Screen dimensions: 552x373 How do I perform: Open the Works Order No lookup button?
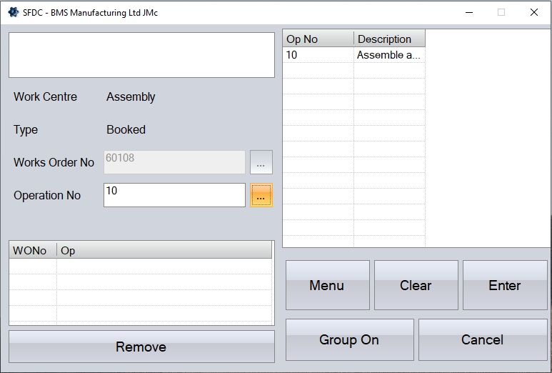coord(261,163)
